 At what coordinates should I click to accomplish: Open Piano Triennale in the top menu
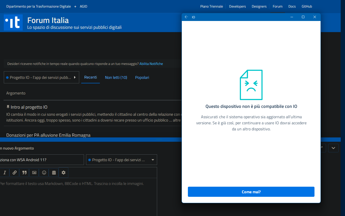point(212,6)
